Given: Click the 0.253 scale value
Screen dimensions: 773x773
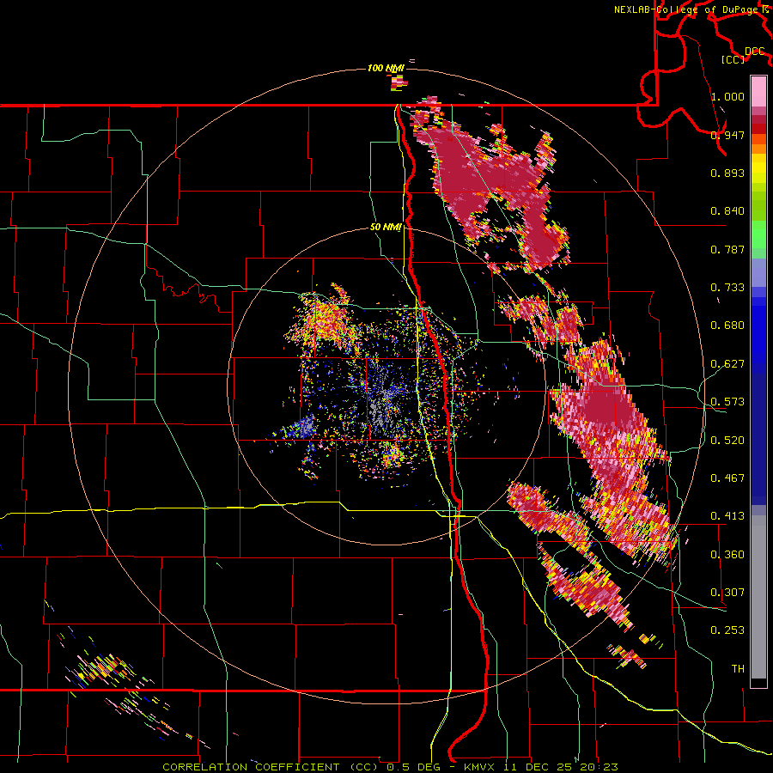Looking at the screenshot, I should (x=727, y=630).
